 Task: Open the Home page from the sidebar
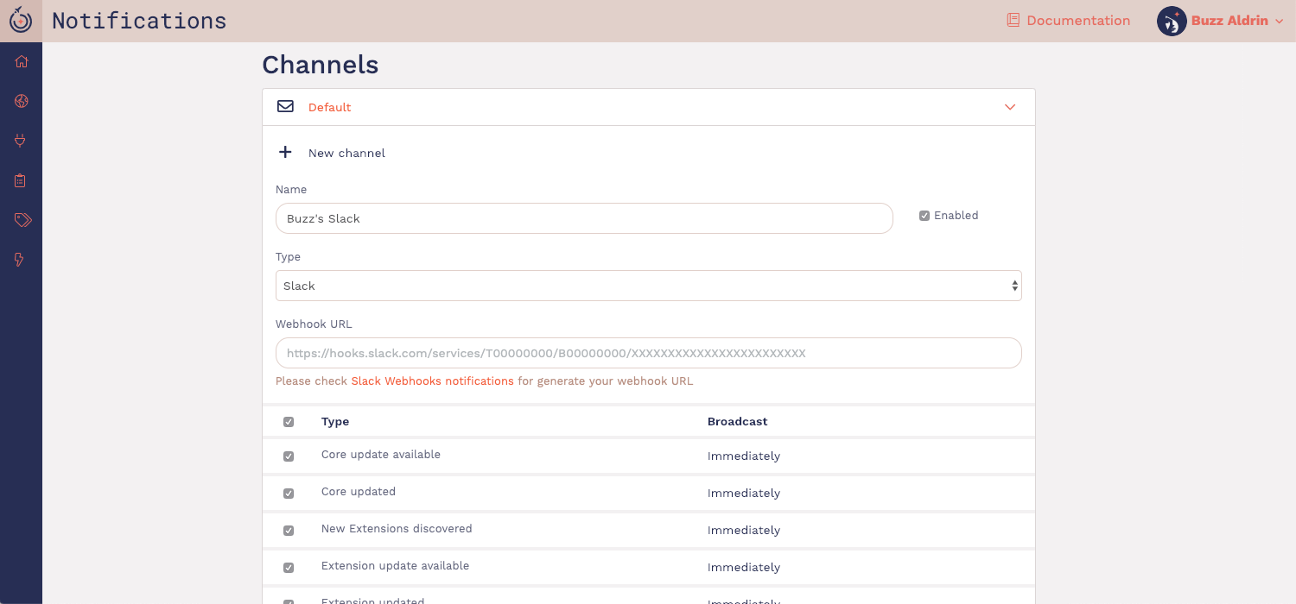click(x=22, y=62)
